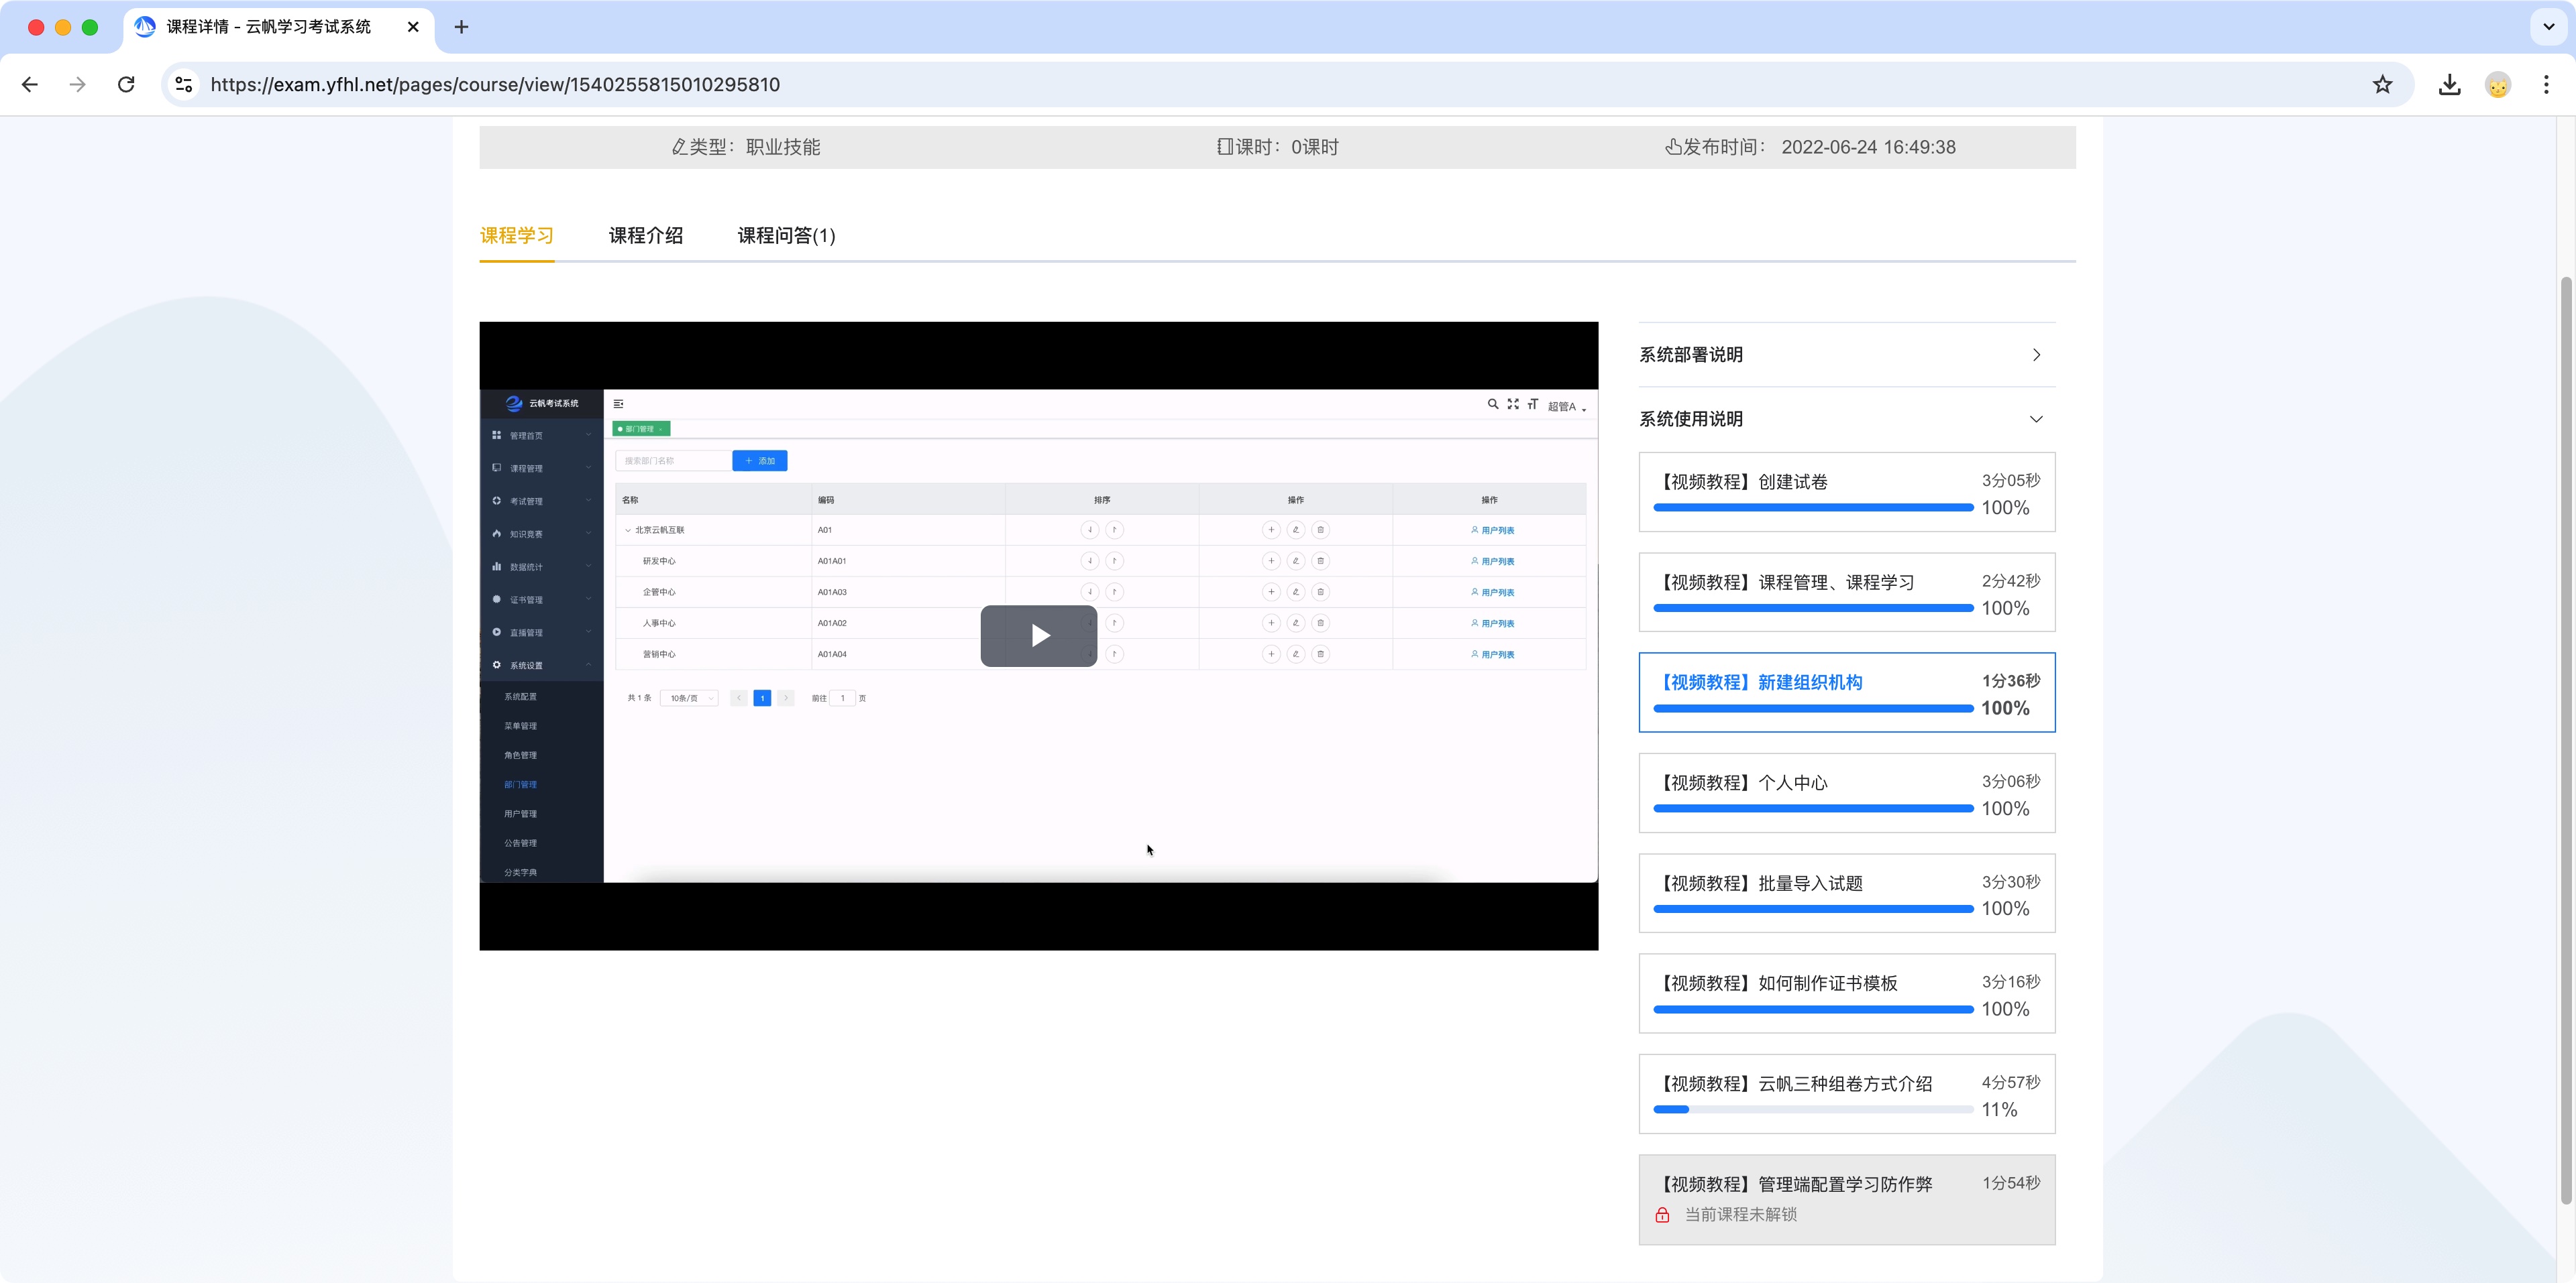Click the 4分57秒 duration text
Image resolution: width=2576 pixels, height=1283 pixels.
pyautogui.click(x=2010, y=1082)
